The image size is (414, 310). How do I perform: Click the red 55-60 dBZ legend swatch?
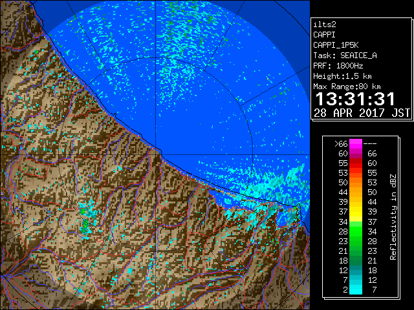click(356, 163)
